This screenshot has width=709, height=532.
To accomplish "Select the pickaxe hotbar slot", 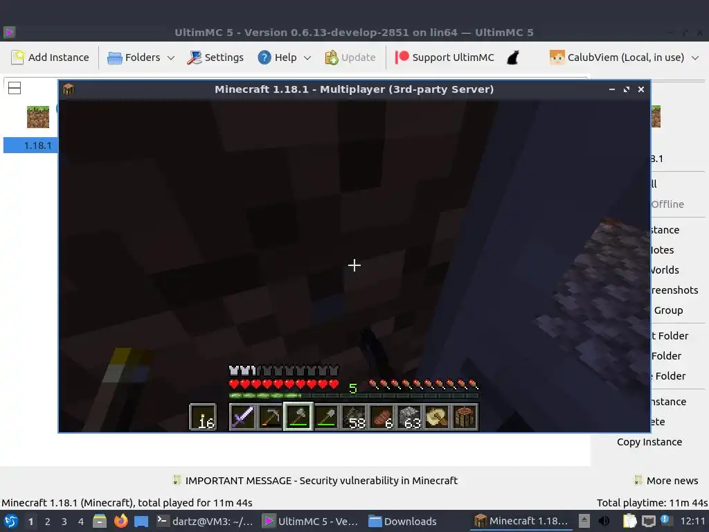I will pos(271,417).
